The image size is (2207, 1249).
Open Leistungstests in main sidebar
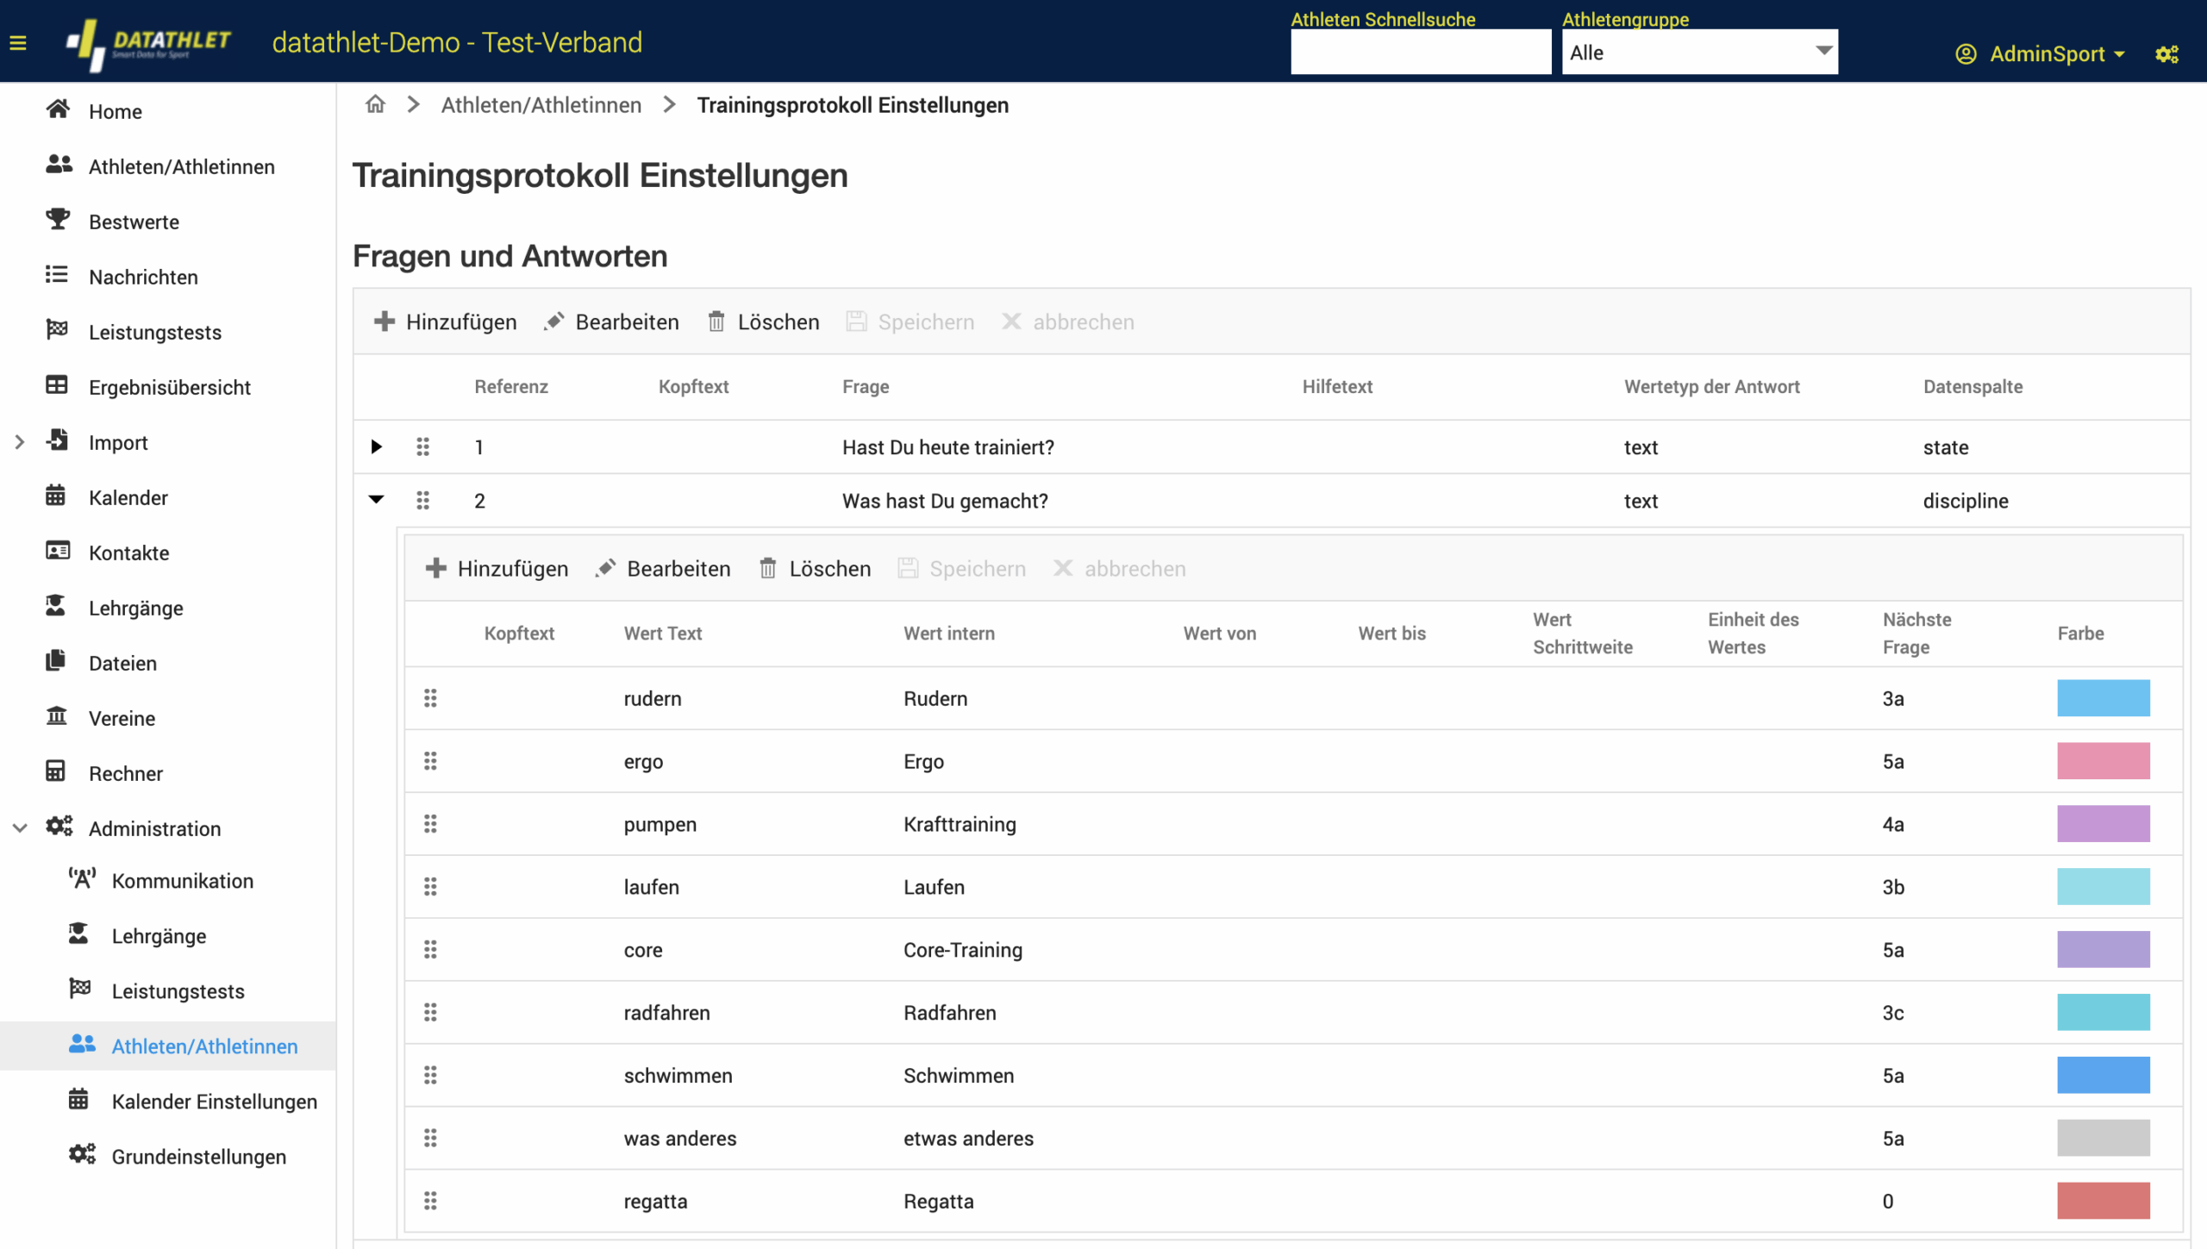155,332
